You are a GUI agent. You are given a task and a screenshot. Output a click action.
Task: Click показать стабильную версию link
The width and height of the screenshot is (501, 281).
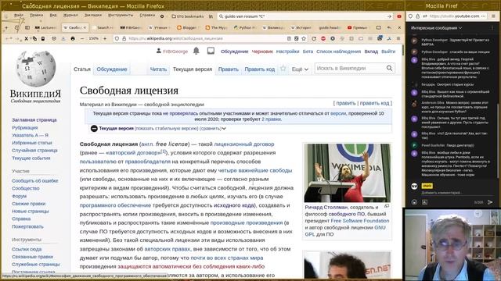[167, 128]
